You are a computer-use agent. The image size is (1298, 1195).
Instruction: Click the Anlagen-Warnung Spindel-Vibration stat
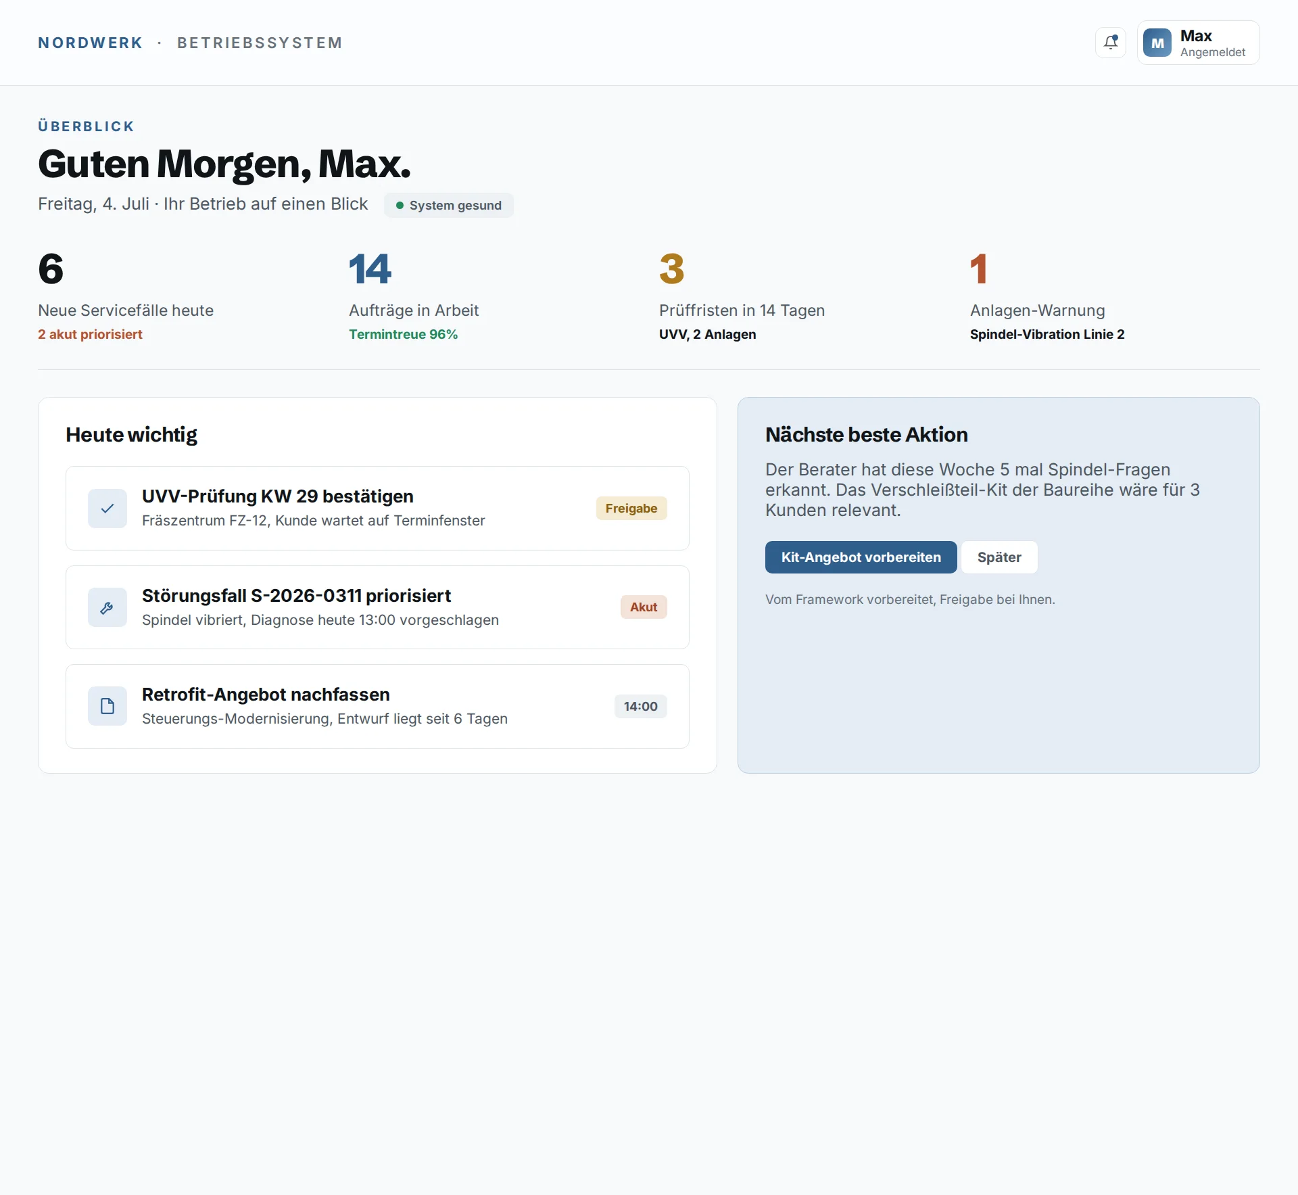click(1047, 296)
